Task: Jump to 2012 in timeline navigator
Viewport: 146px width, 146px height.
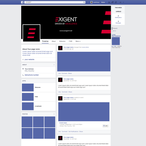Action: pos(114,31)
